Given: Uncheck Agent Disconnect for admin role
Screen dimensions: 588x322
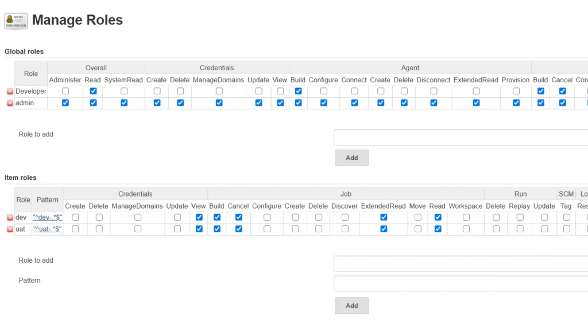Looking at the screenshot, I should pyautogui.click(x=434, y=102).
